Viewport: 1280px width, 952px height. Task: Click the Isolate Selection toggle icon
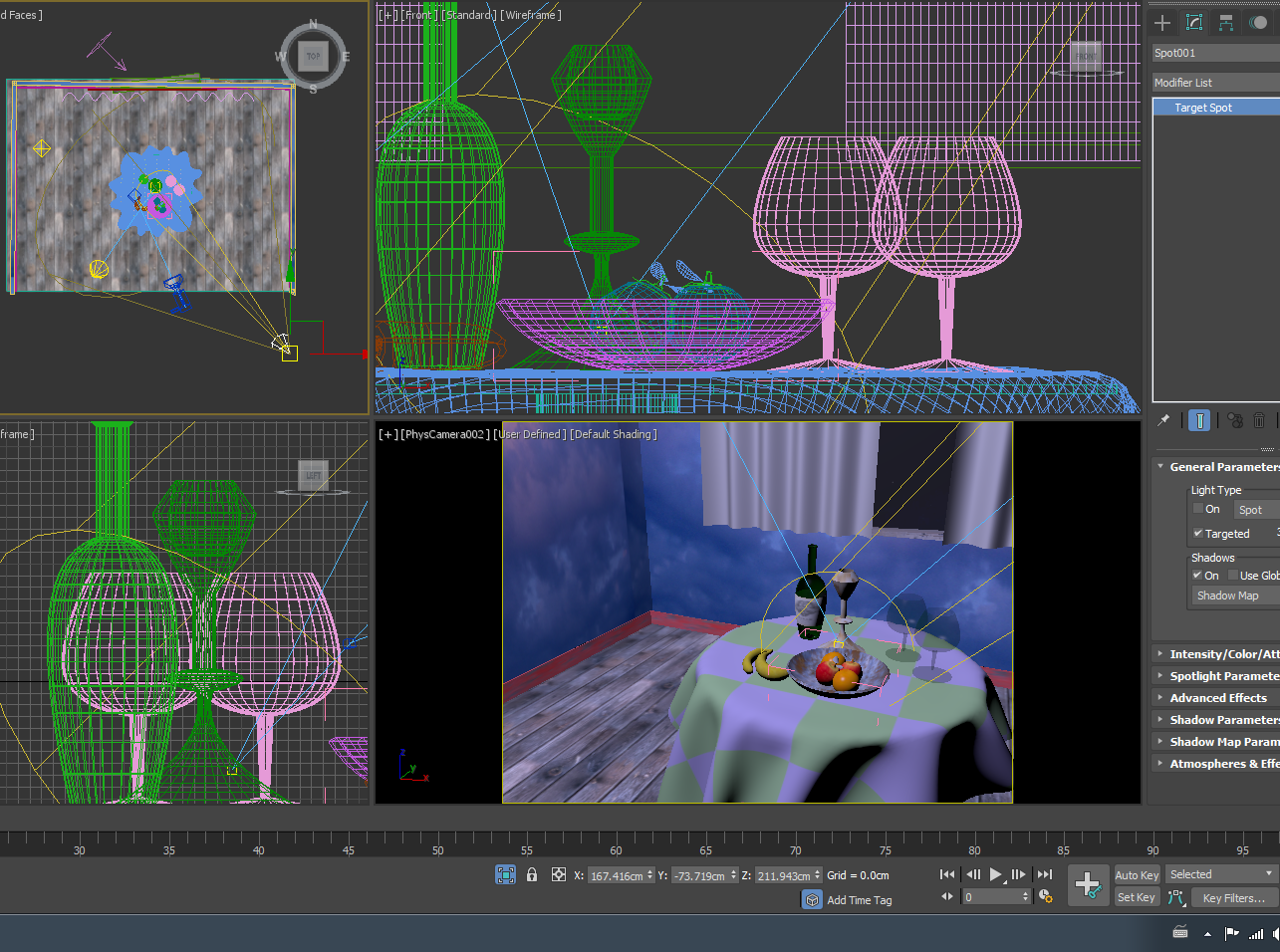click(505, 874)
